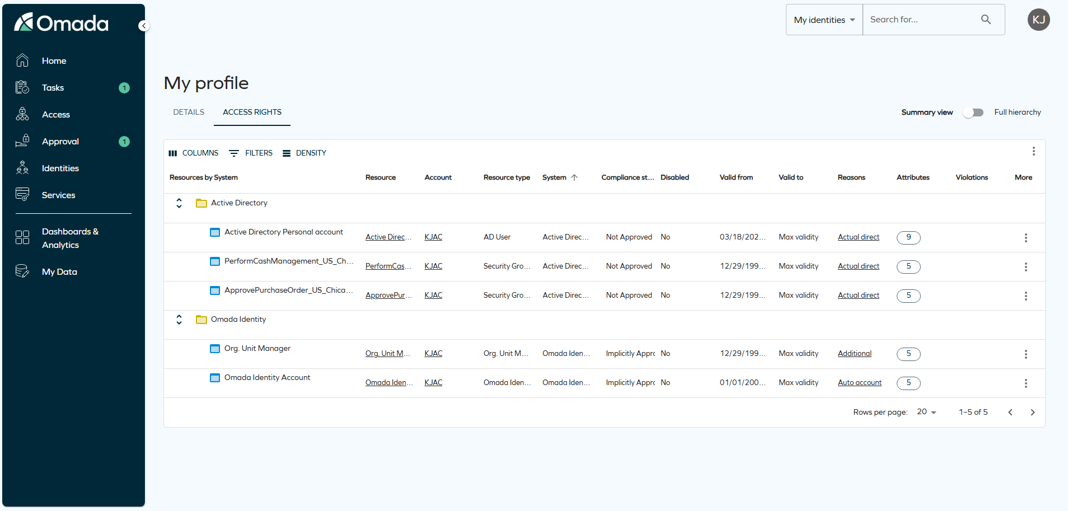
Task: Click the Identities sidebar icon
Action: (x=22, y=168)
